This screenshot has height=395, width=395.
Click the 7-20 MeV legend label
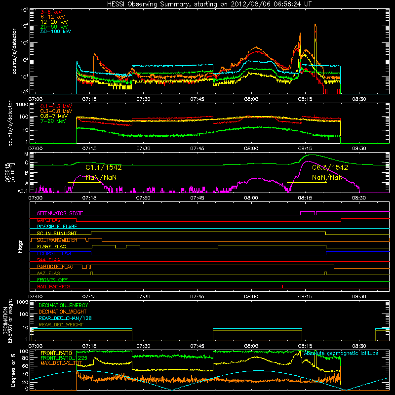click(x=53, y=121)
